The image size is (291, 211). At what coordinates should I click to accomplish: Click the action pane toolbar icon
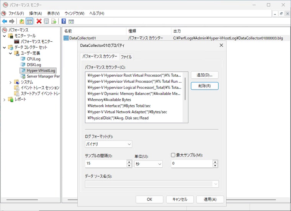71,21
